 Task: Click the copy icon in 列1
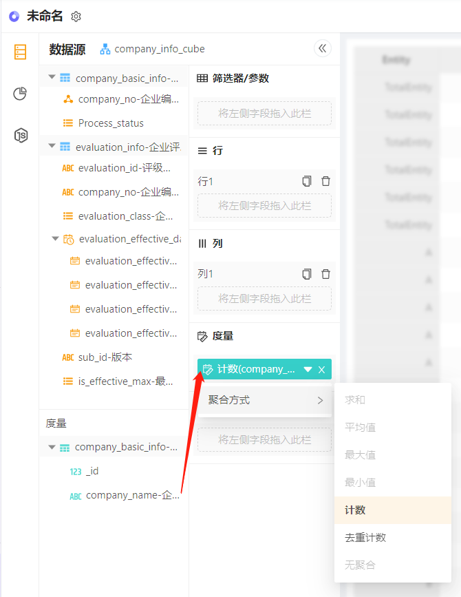click(x=307, y=274)
